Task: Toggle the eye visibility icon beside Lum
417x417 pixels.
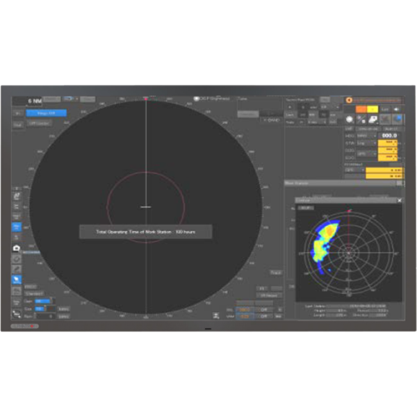Action: [396, 109]
